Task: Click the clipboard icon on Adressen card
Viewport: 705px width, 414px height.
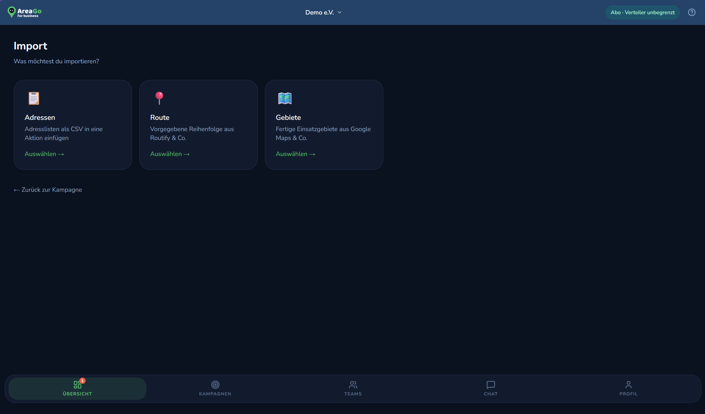Action: pyautogui.click(x=33, y=98)
